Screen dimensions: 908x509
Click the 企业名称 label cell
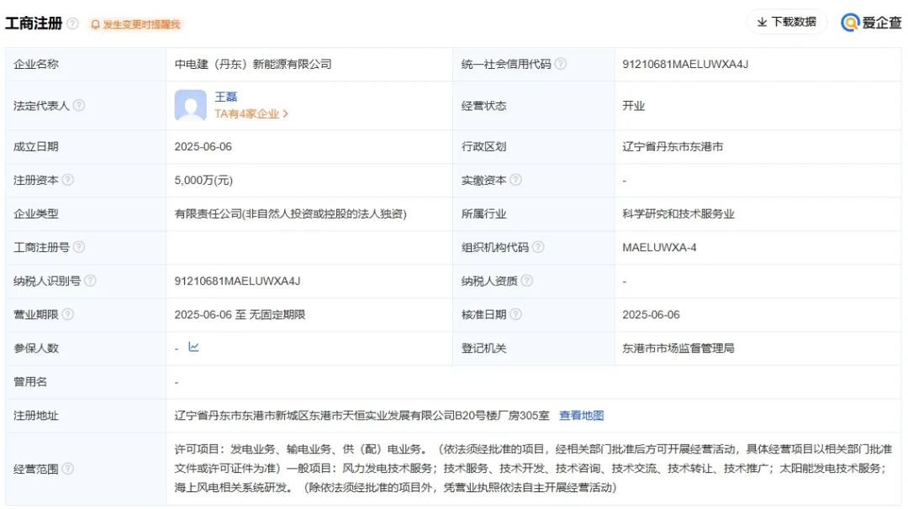click(86, 64)
